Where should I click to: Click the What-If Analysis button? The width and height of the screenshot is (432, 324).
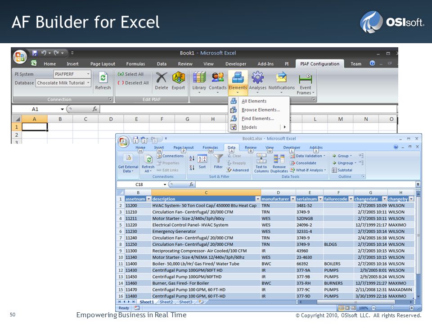pyautogui.click(x=308, y=170)
